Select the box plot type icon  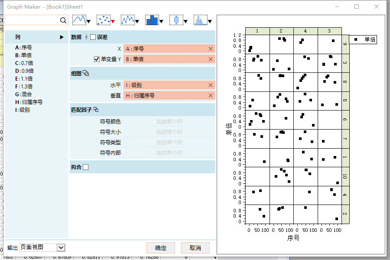(x=176, y=20)
